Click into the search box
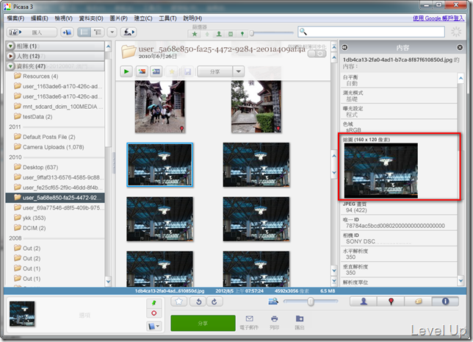The width and height of the screenshot is (473, 342). click(x=371, y=32)
